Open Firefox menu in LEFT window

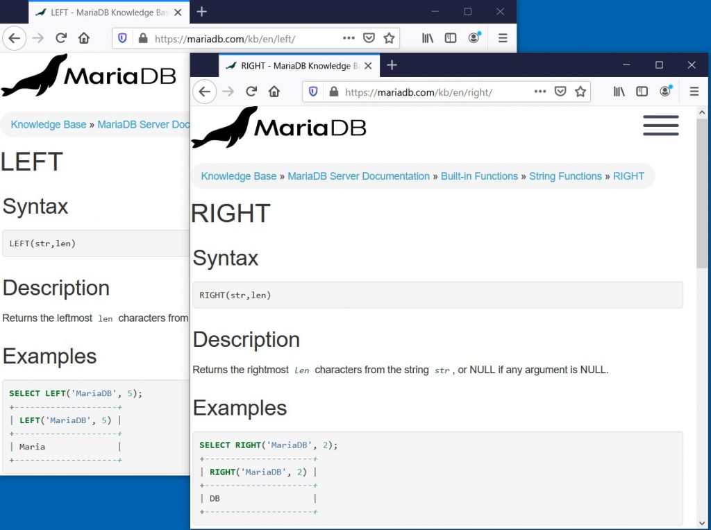503,38
